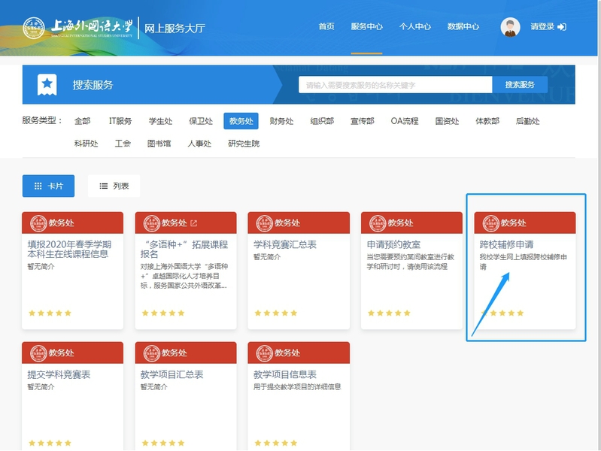Click the user avatar icon
Screen dimensions: 601x451
pos(510,27)
